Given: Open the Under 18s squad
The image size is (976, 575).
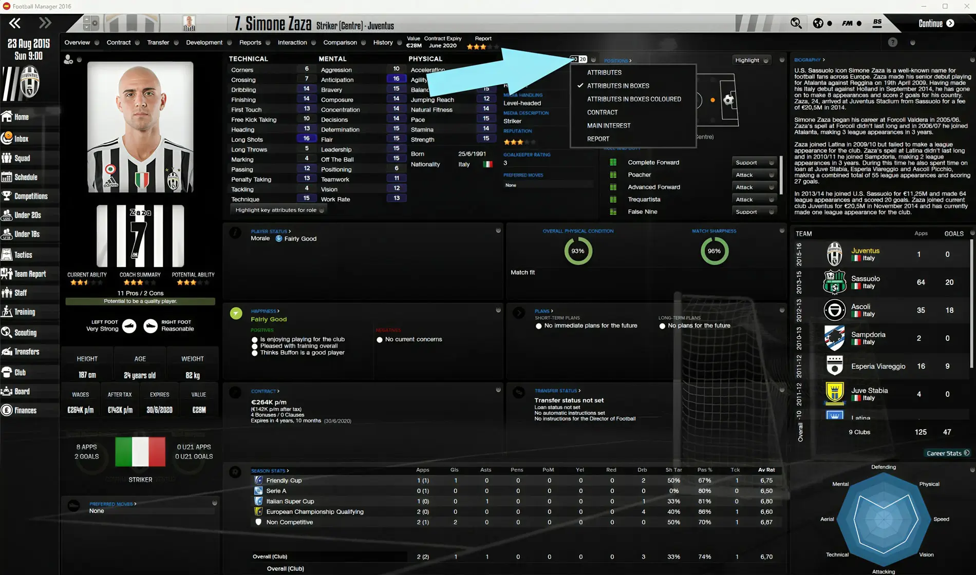Looking at the screenshot, I should (x=30, y=234).
